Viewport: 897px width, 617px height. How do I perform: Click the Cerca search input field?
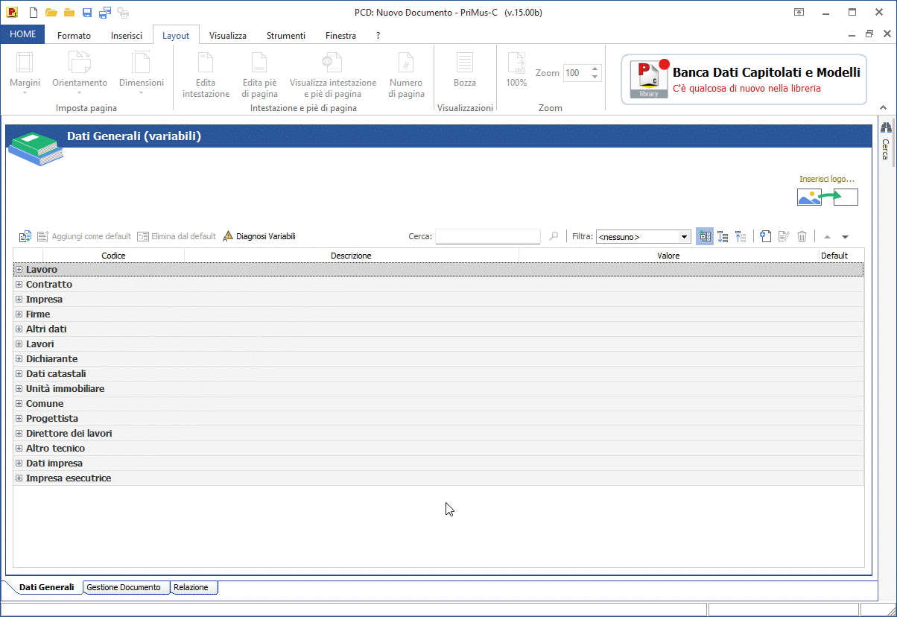pyautogui.click(x=487, y=236)
